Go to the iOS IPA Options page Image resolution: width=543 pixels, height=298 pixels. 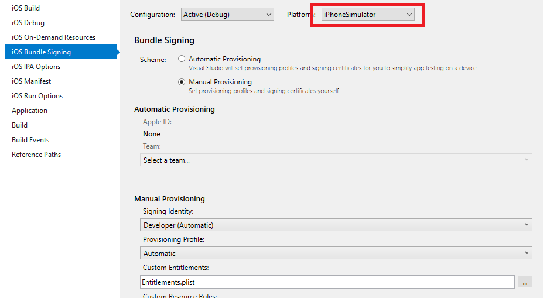pos(36,67)
